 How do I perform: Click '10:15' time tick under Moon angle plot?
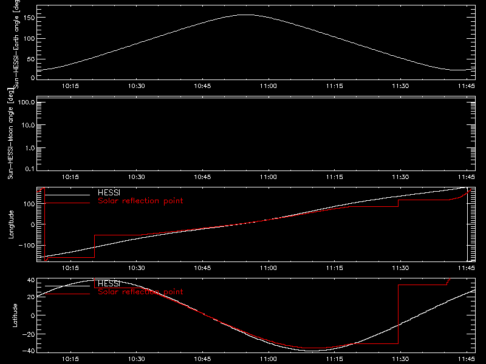coord(70,177)
